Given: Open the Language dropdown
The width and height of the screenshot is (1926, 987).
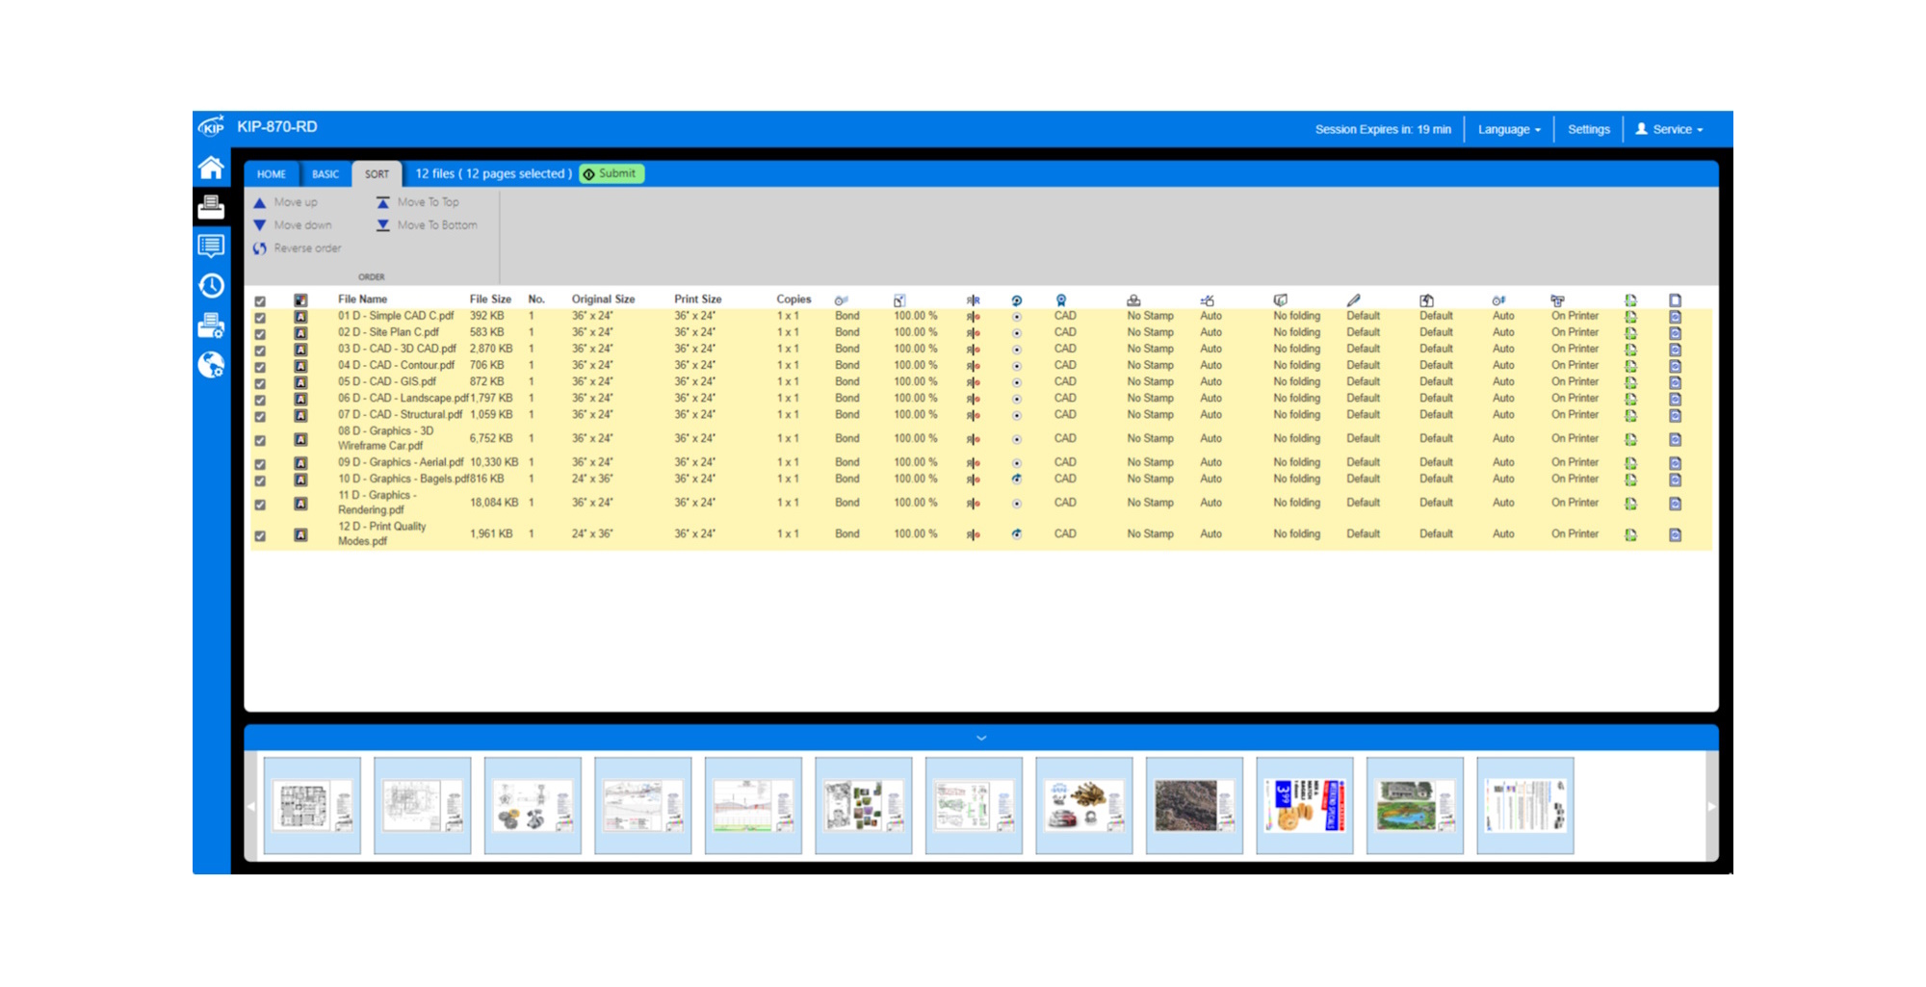Looking at the screenshot, I should click(x=1509, y=129).
